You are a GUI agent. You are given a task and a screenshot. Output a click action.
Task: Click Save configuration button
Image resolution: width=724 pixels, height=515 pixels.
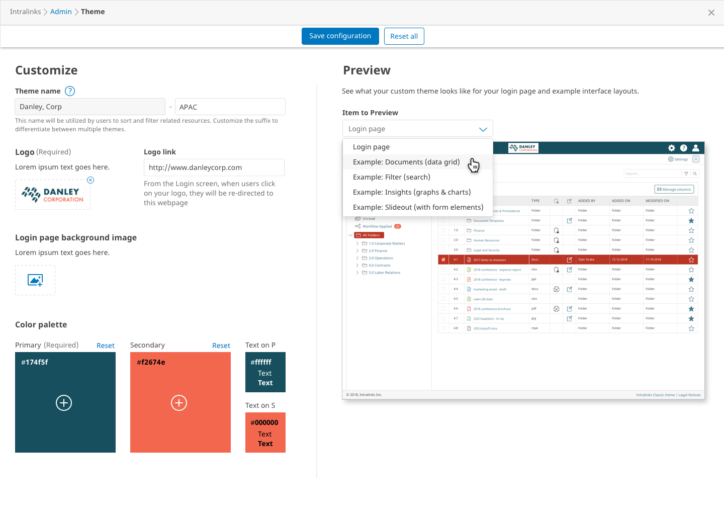[x=340, y=36]
